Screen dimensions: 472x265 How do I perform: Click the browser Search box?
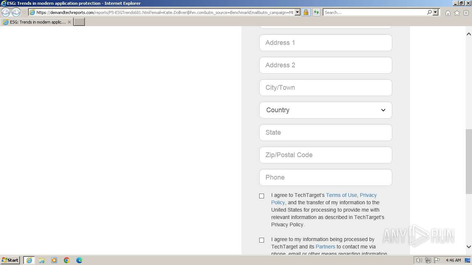[374, 13]
